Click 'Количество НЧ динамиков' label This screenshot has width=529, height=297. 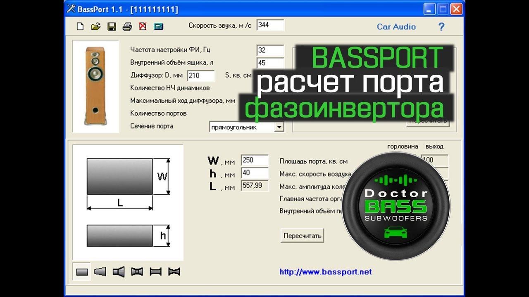(x=170, y=88)
